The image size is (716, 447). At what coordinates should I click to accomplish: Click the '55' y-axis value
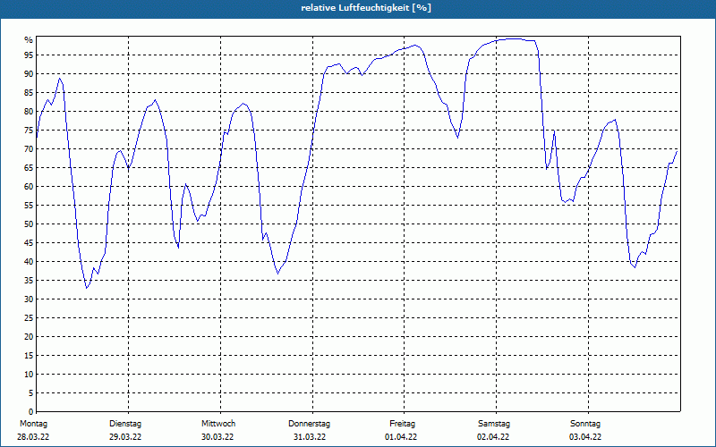coord(29,206)
